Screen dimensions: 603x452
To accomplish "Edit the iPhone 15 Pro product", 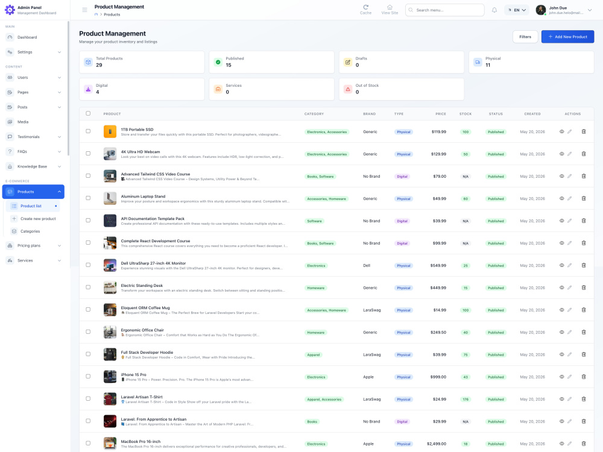I will click(x=570, y=377).
